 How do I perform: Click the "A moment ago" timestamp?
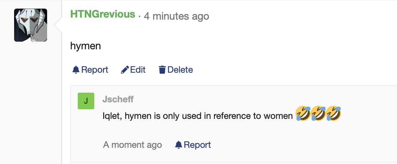tap(132, 145)
